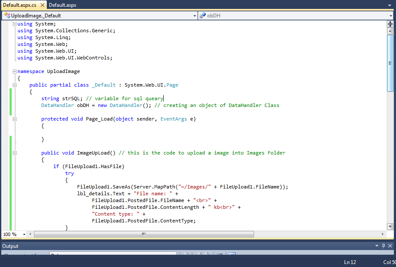The height and width of the screenshot is (267, 396).
Task: Click comment about upload into Images Folder
Action: point(202,153)
